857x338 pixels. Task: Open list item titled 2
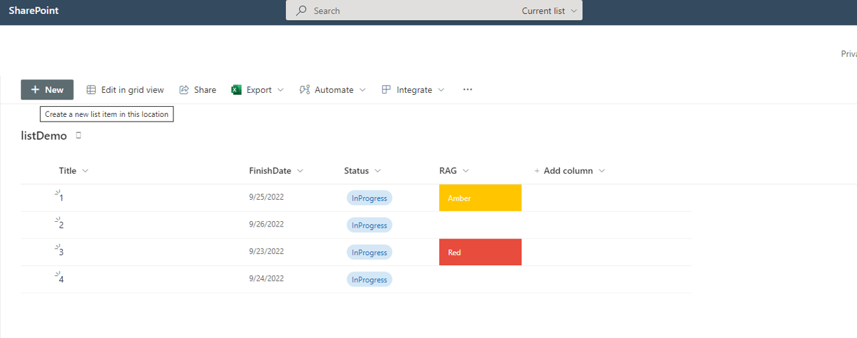pos(62,225)
